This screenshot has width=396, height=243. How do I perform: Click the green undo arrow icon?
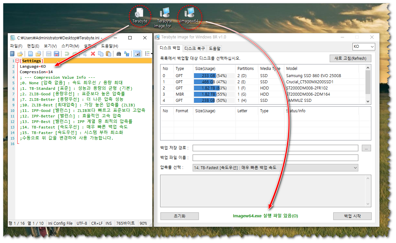point(67,54)
